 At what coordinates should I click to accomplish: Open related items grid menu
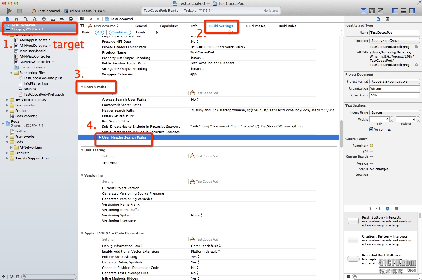tap(82, 19)
